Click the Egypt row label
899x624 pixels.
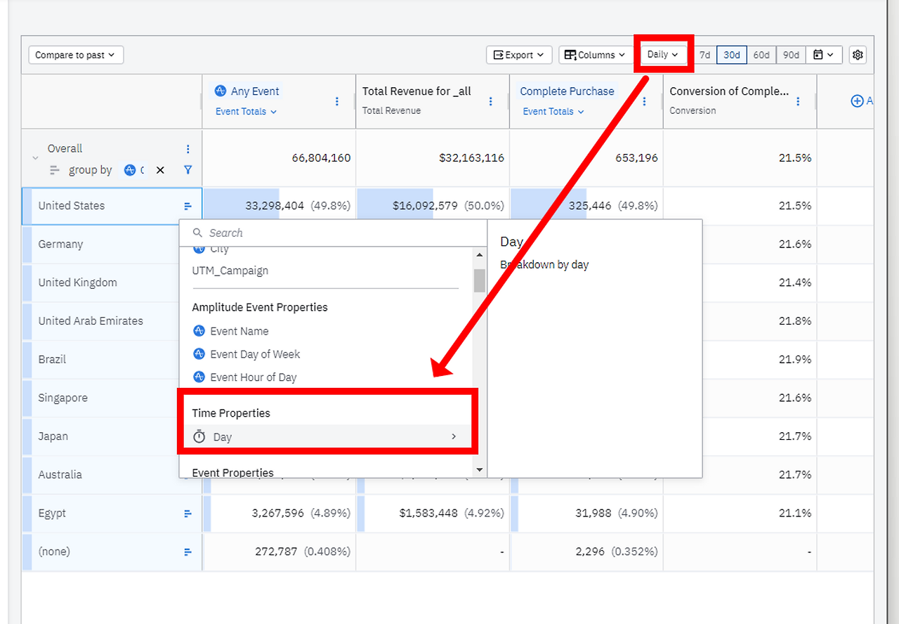click(52, 514)
